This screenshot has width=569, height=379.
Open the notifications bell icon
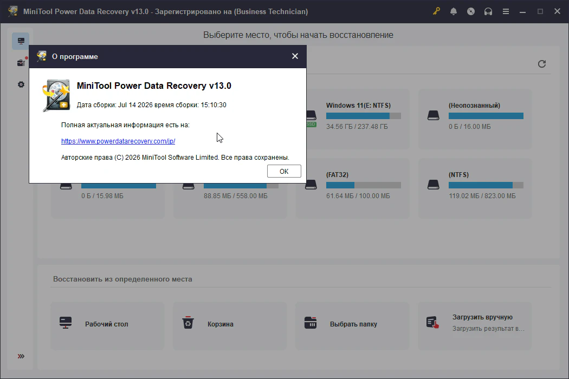[x=454, y=11]
